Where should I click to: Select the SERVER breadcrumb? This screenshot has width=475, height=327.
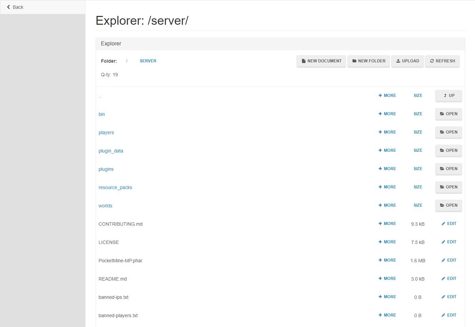(x=148, y=61)
